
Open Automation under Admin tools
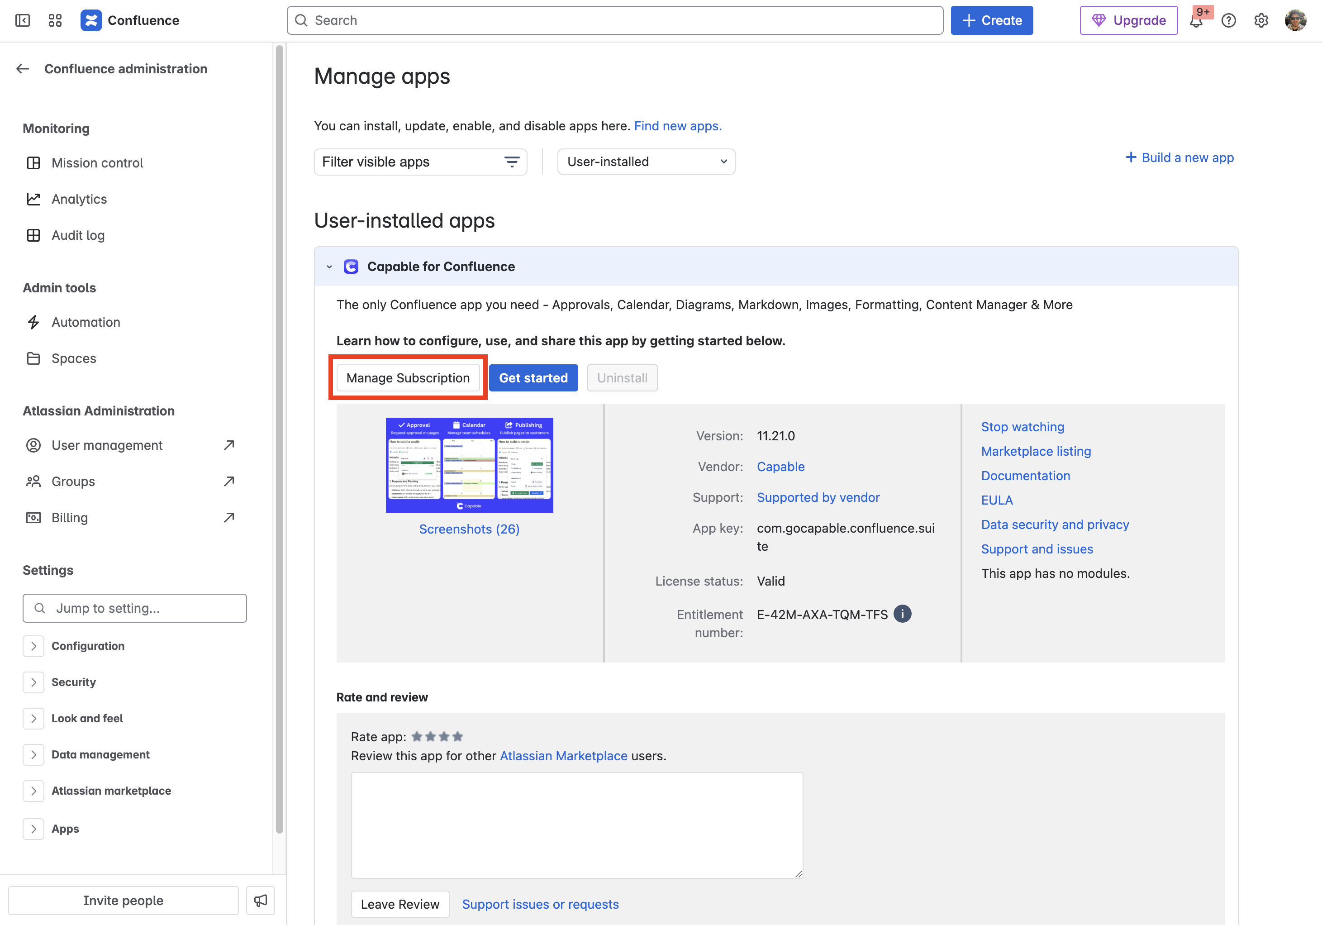tap(86, 322)
